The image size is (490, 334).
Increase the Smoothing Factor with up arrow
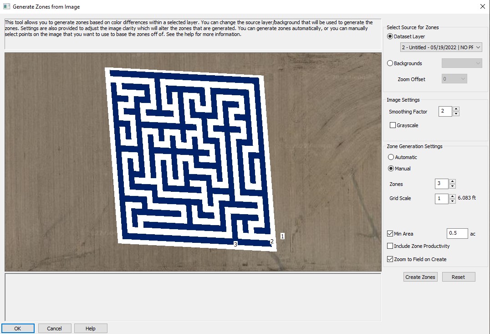point(456,109)
